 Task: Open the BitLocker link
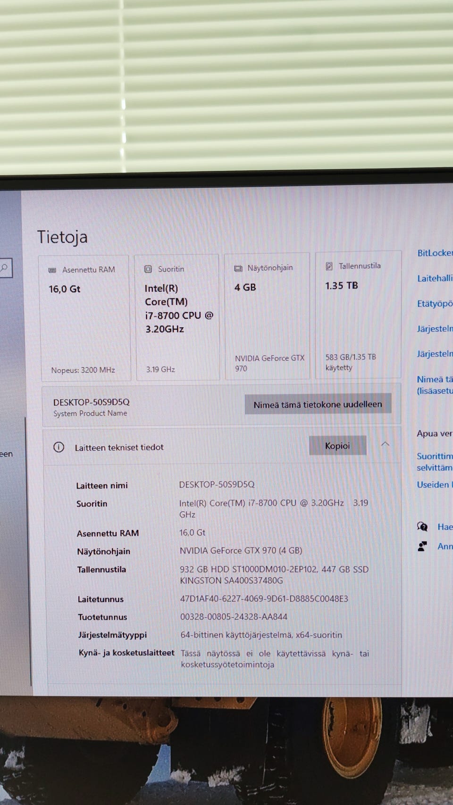pyautogui.click(x=435, y=253)
